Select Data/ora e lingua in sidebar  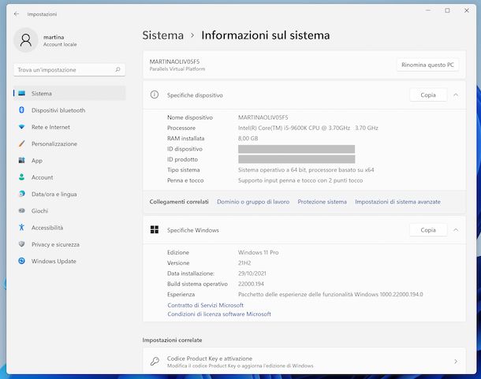click(x=69, y=194)
